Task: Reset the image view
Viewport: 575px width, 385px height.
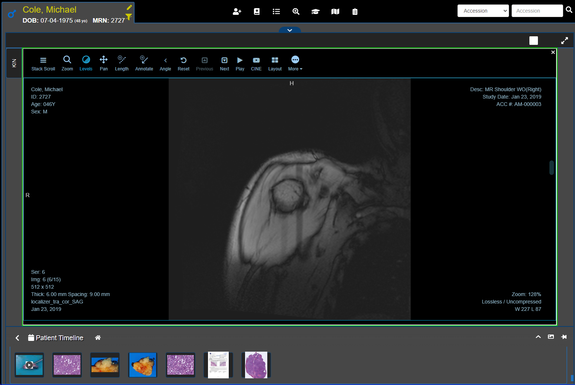Action: [x=184, y=63]
